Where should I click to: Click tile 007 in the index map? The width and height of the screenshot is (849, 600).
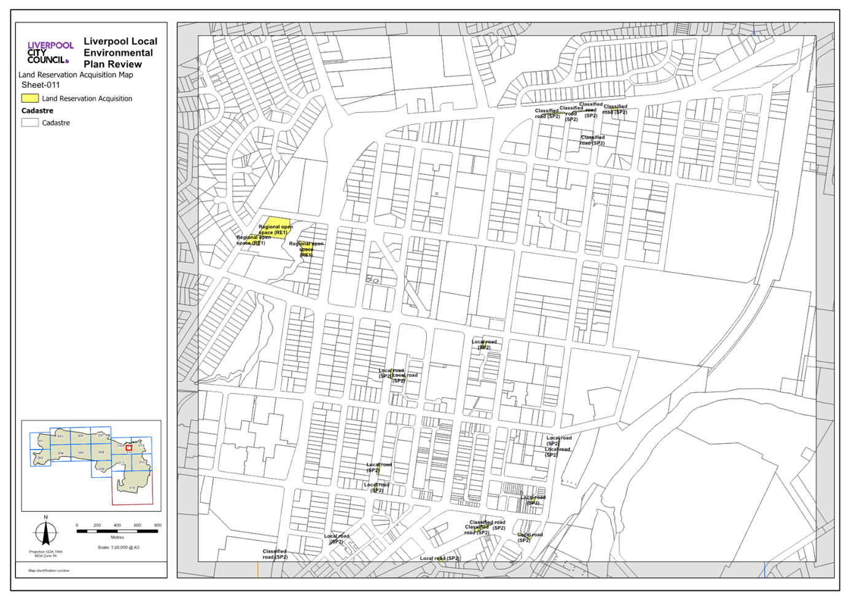pos(101,435)
